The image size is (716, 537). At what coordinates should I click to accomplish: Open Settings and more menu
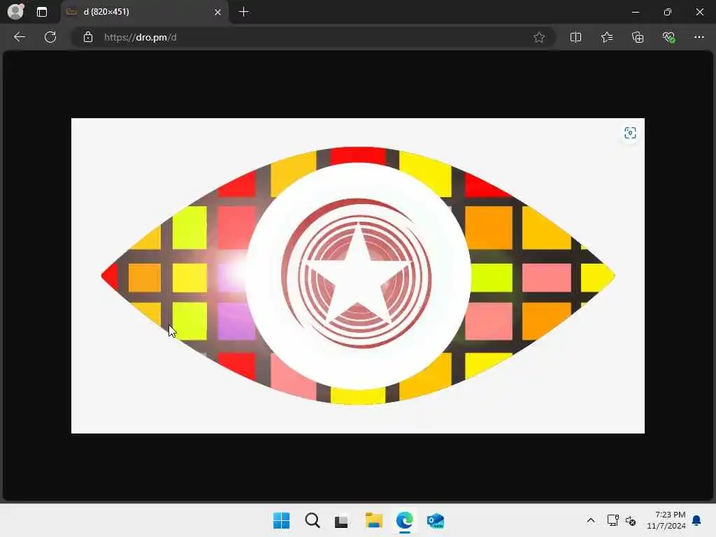699,37
